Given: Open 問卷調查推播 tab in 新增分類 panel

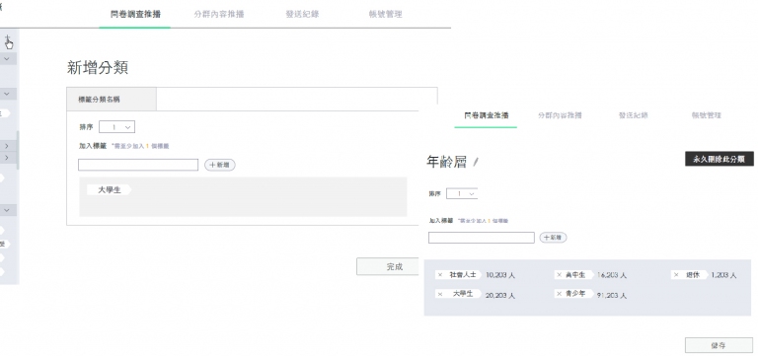Looking at the screenshot, I should point(135,14).
